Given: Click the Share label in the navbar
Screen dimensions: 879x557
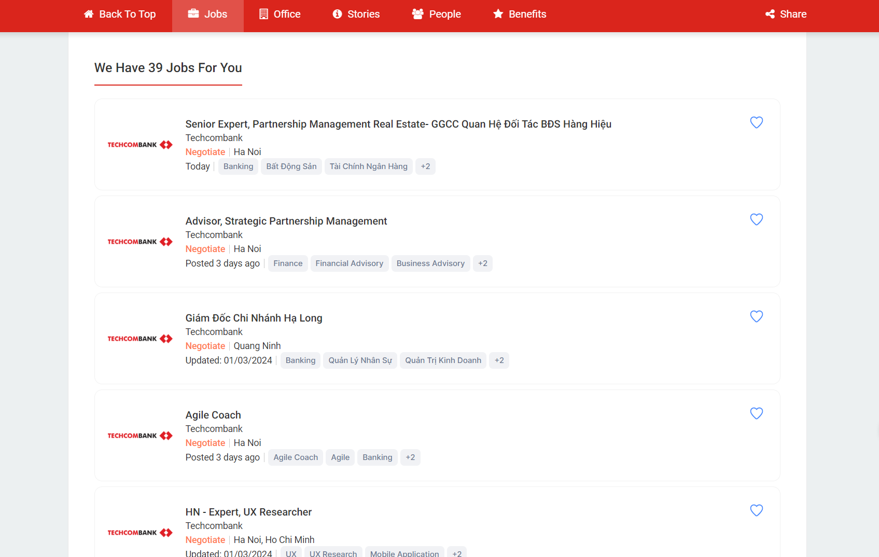Looking at the screenshot, I should [793, 14].
